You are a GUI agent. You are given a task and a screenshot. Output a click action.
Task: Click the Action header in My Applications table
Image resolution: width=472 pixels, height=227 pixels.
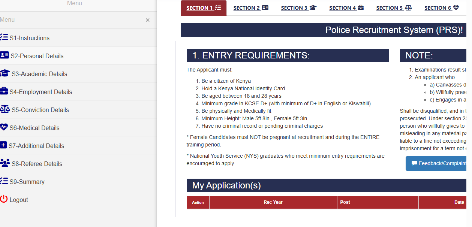click(198, 202)
